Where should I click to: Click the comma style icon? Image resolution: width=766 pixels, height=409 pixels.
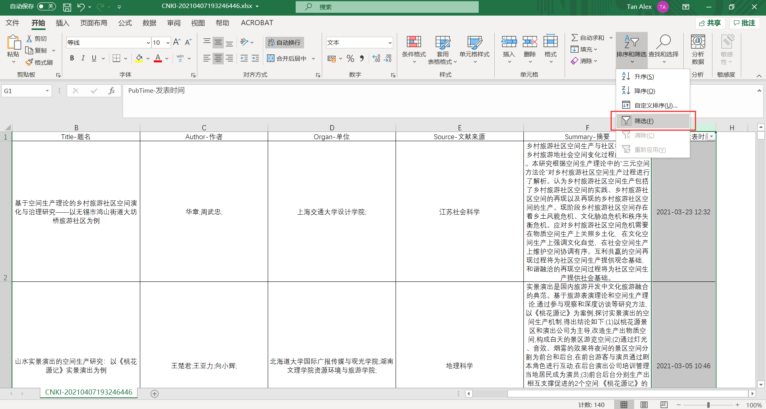362,58
